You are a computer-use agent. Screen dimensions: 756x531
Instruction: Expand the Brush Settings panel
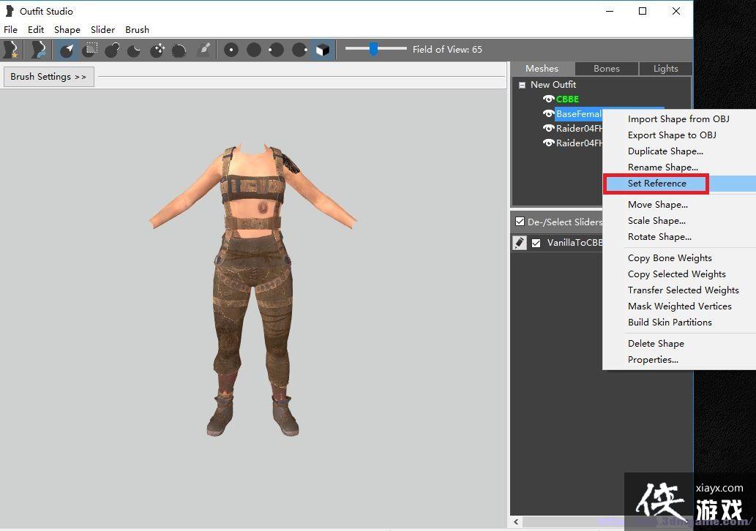[x=48, y=77]
